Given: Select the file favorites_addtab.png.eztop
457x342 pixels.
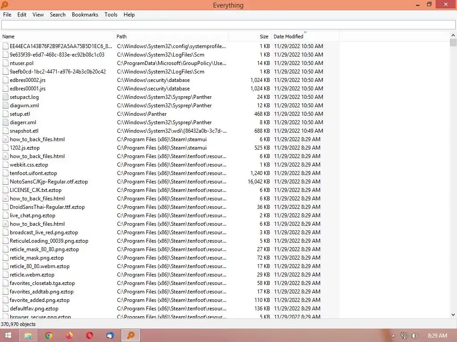Looking at the screenshot, I should pyautogui.click(x=42, y=291).
